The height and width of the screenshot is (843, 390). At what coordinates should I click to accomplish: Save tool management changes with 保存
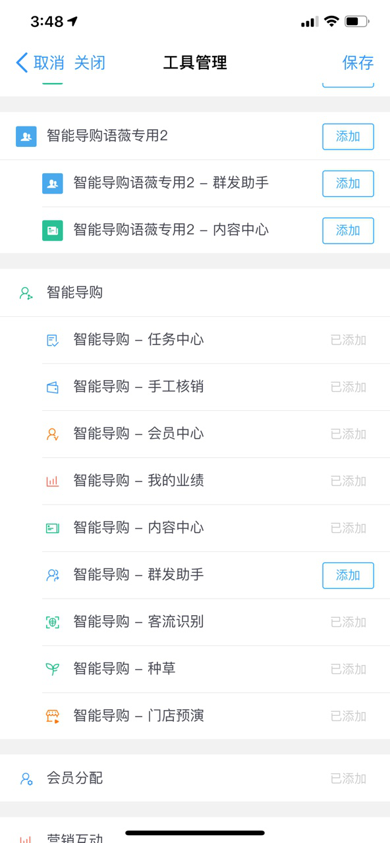tap(358, 63)
